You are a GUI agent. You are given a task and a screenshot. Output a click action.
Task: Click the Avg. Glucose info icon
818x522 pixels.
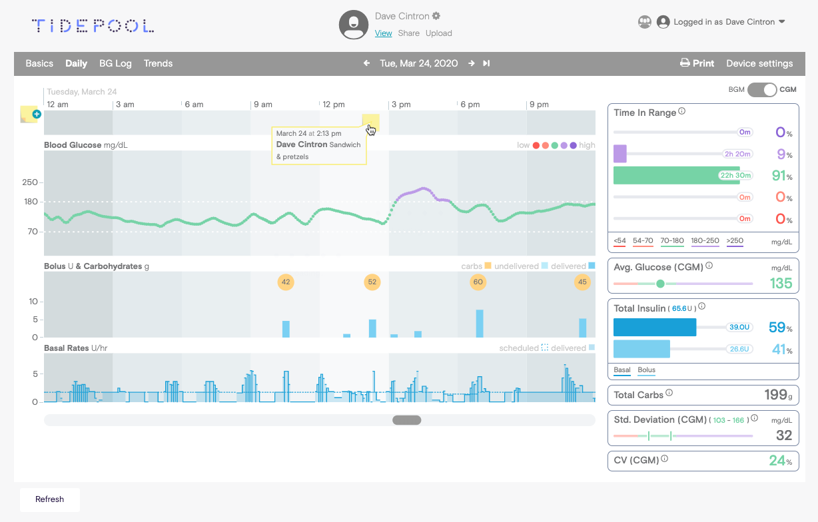click(x=709, y=265)
